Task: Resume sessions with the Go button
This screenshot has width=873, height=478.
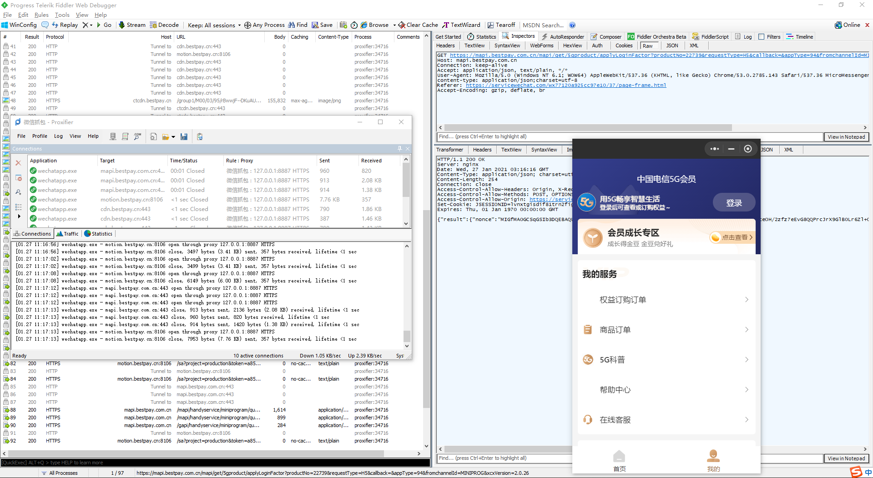Action: 104,25
